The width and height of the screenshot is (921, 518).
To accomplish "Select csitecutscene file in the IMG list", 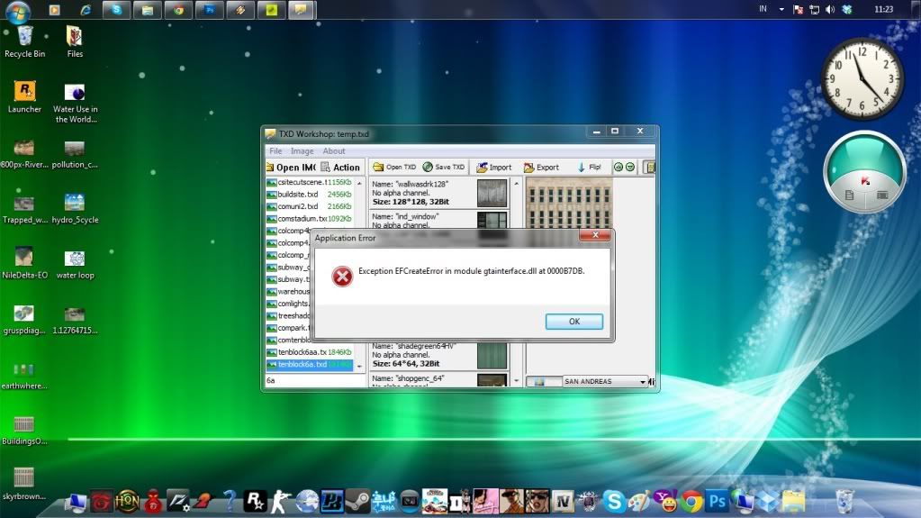I will coord(310,182).
